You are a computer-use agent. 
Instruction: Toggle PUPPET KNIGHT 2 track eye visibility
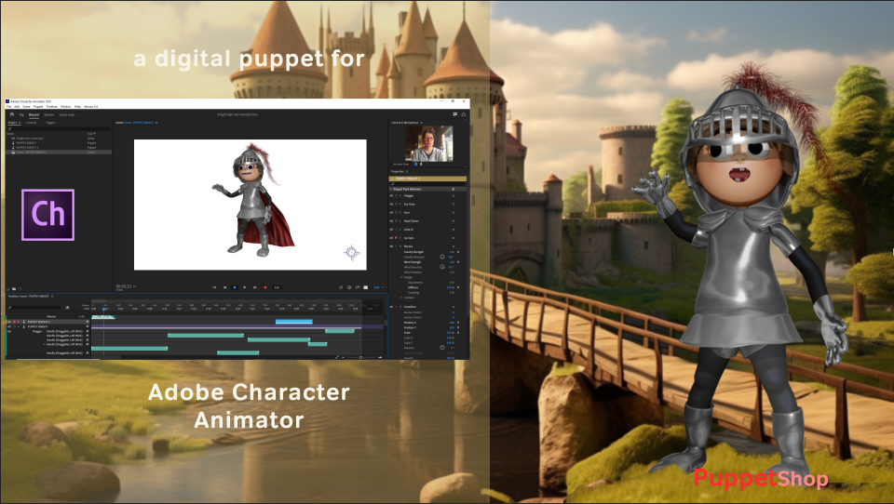(x=9, y=322)
